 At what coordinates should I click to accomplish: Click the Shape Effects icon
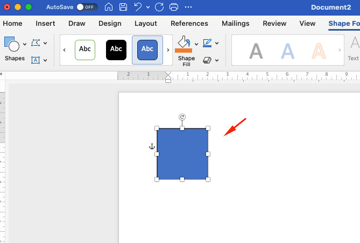pos(207,60)
